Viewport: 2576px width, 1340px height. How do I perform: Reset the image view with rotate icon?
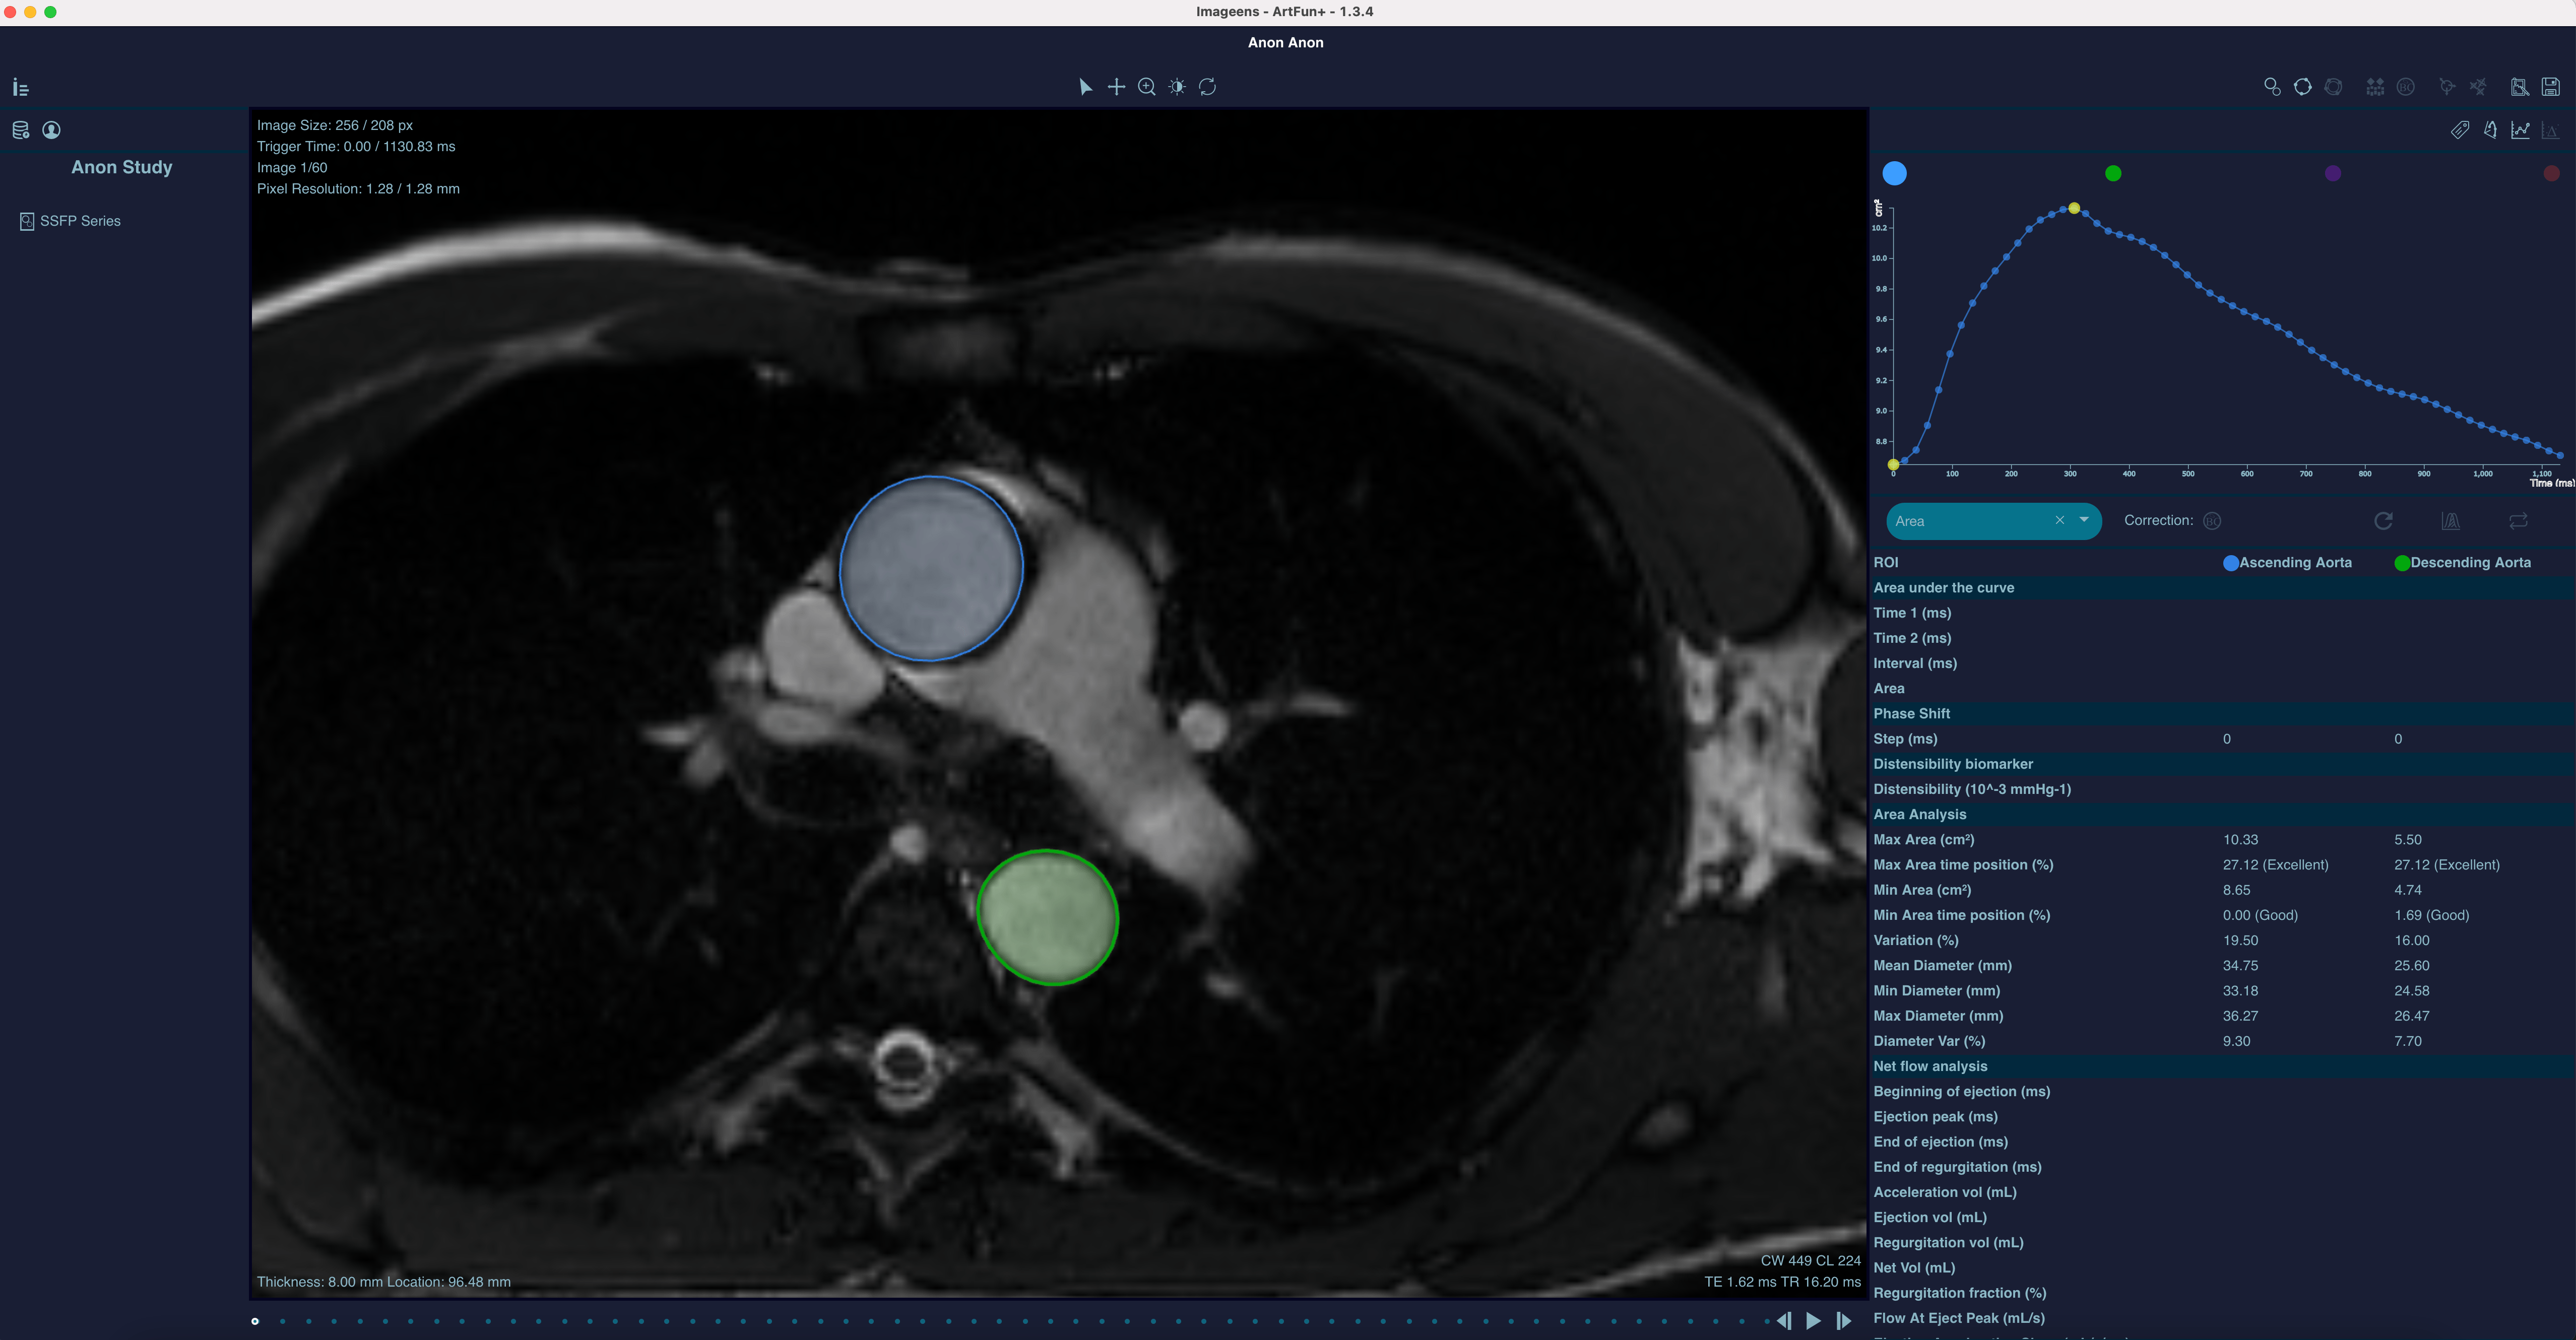[x=1208, y=87]
